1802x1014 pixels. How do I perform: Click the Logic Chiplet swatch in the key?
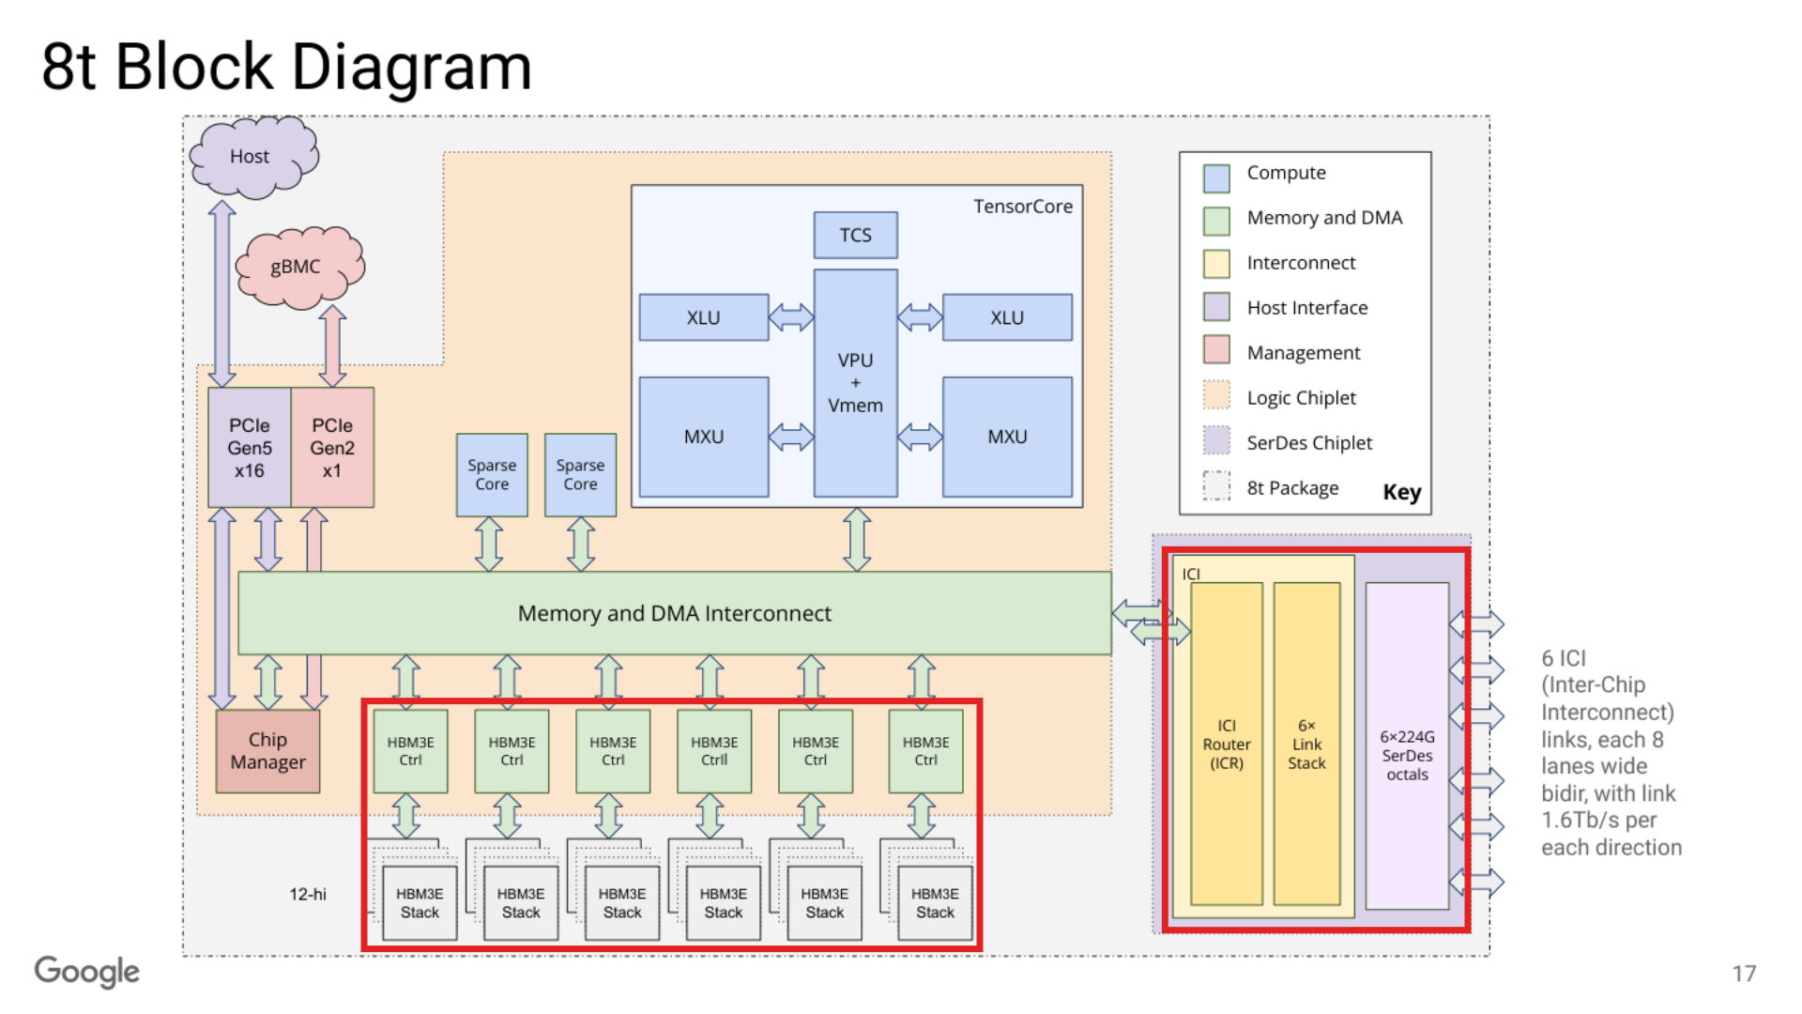[1216, 395]
